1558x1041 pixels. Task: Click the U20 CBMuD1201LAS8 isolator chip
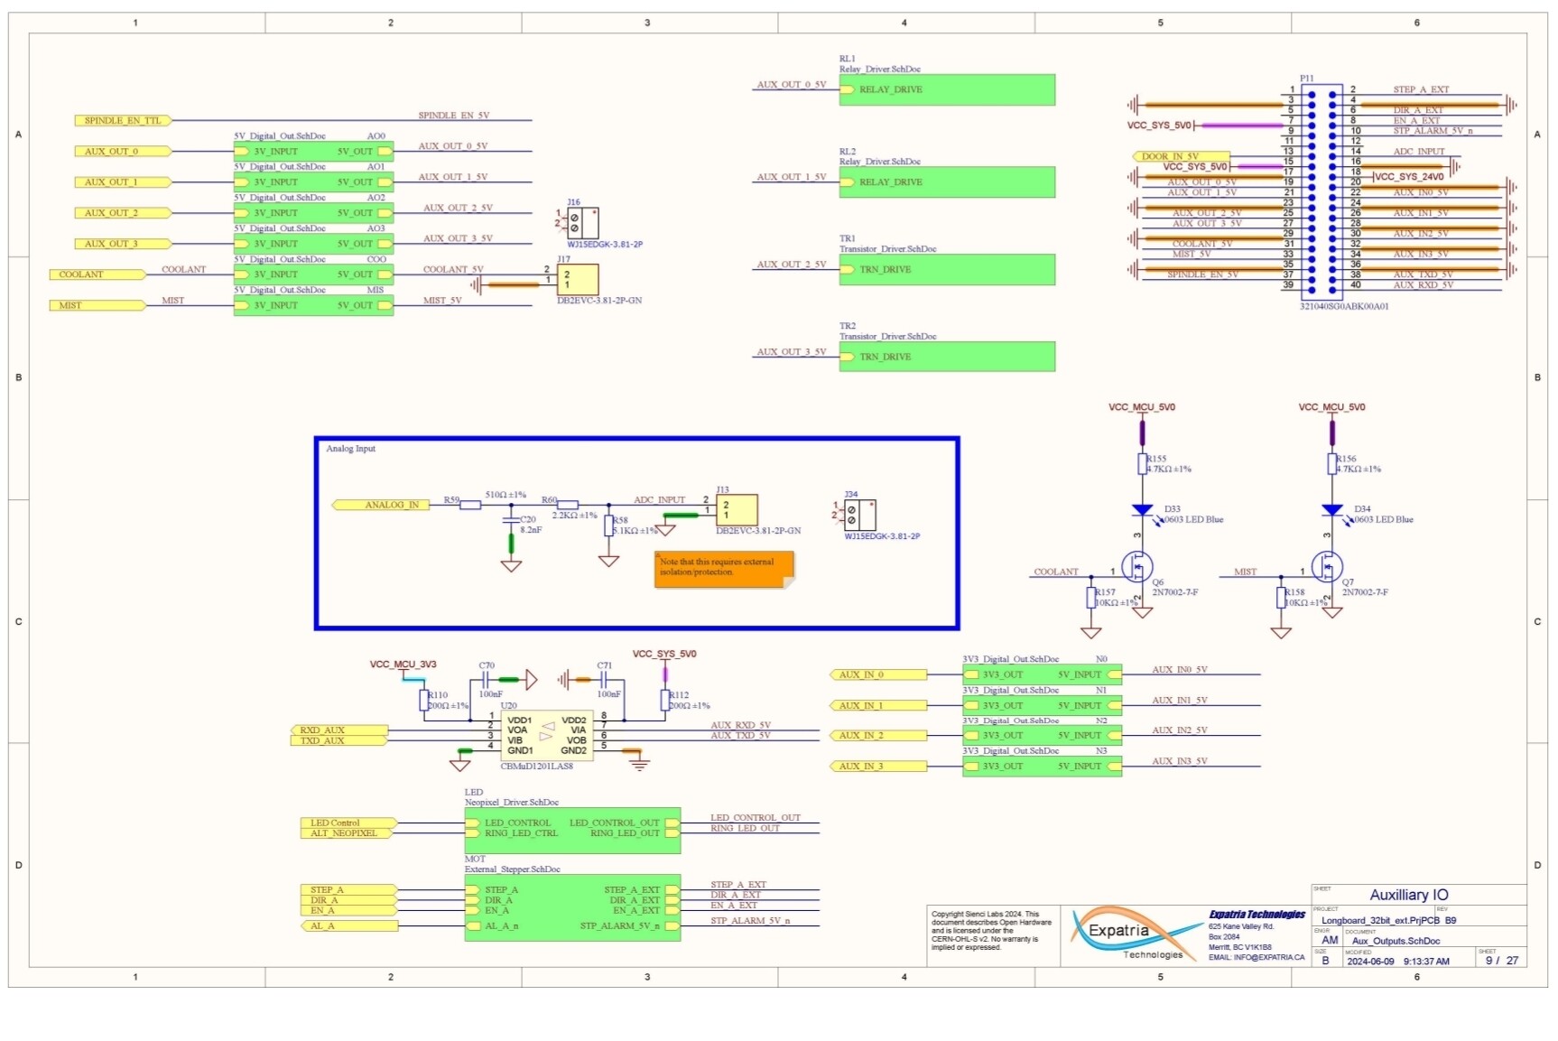(x=546, y=735)
